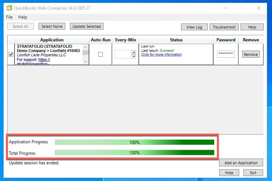Click the Every-Min input field
This screenshot has height=181, width=272.
pyautogui.click(x=123, y=54)
